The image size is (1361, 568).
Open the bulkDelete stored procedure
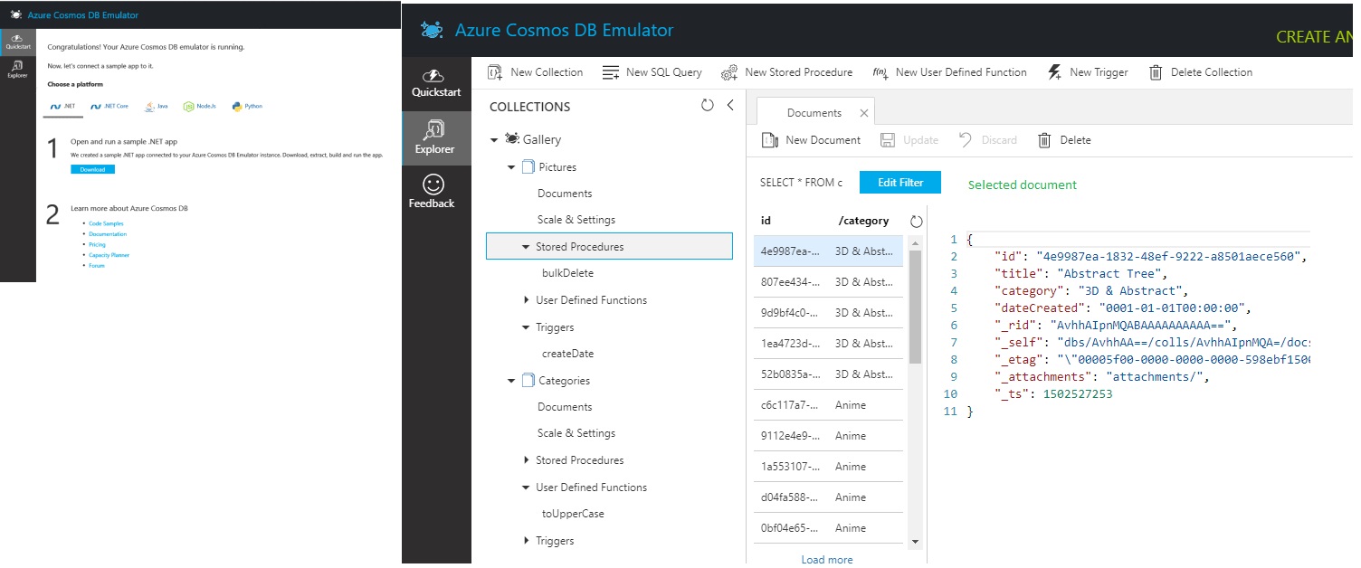click(x=568, y=273)
